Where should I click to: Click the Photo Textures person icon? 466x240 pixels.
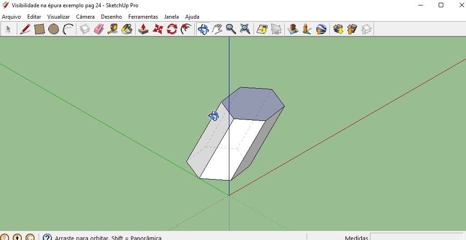[307, 29]
